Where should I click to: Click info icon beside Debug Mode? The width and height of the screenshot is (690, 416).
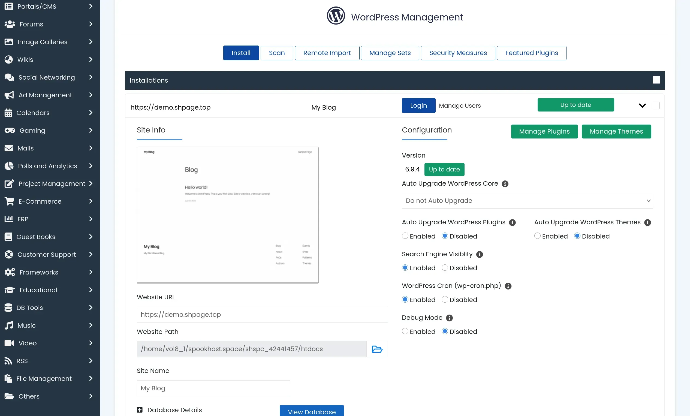[x=449, y=318]
